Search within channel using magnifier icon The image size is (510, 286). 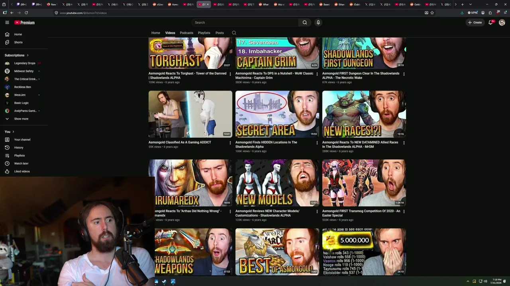point(234,33)
